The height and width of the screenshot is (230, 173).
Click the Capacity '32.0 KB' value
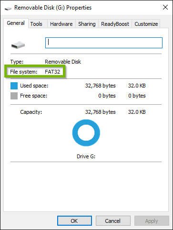click(137, 112)
